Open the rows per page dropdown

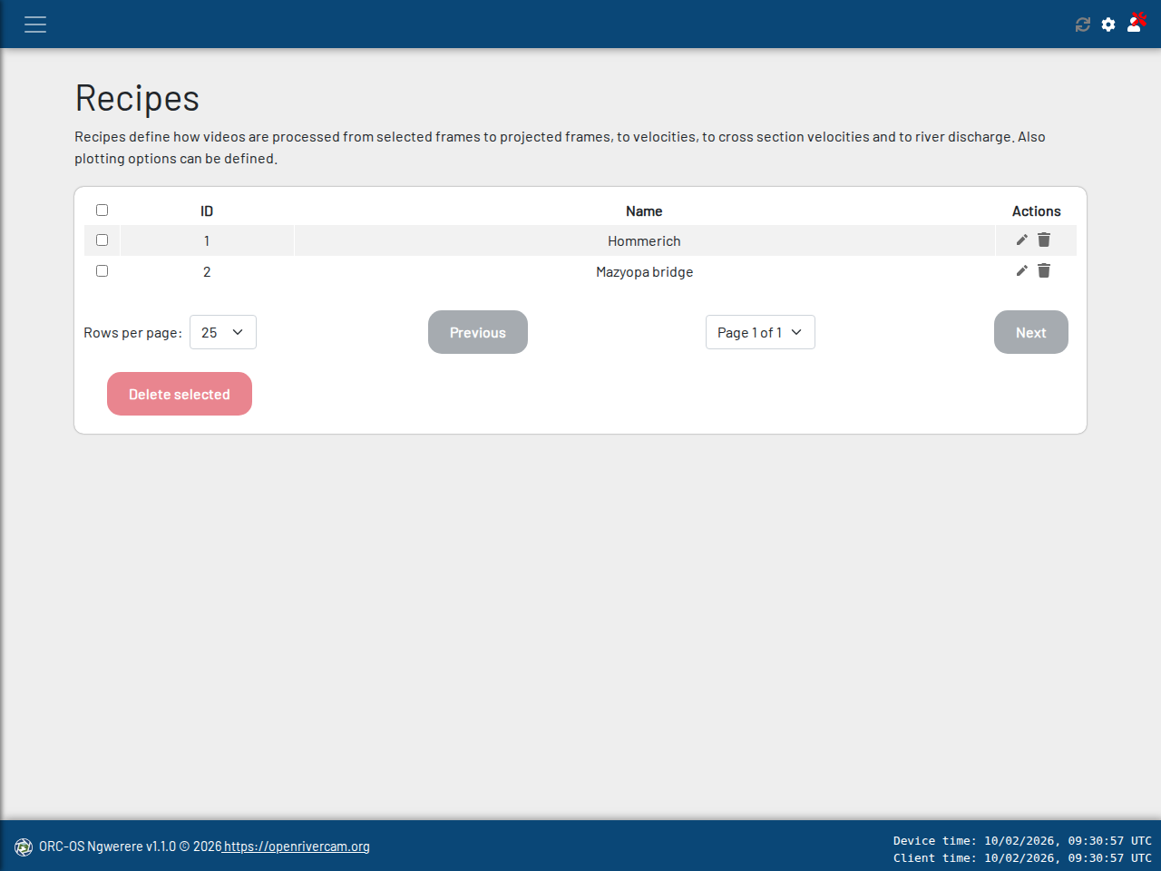click(223, 332)
